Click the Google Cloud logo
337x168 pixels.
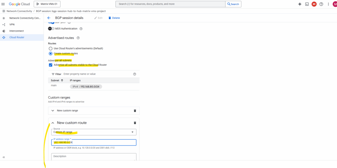pos(19,4)
